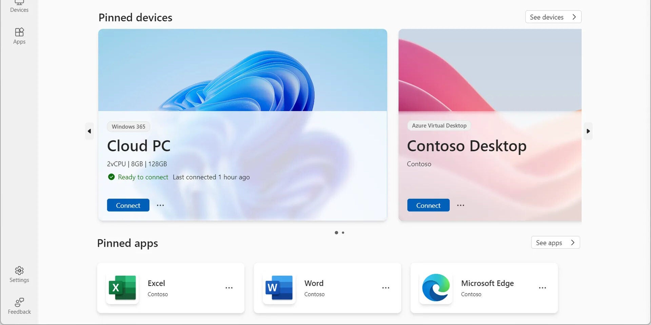Click the Excel app icon
This screenshot has width=651, height=325.
[122, 287]
